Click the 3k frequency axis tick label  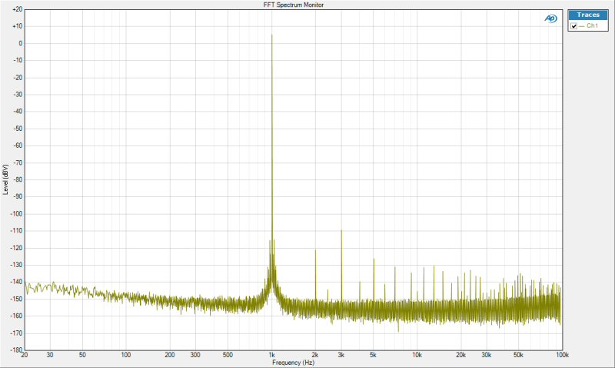click(x=341, y=355)
